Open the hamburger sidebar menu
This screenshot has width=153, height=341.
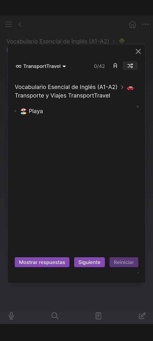tap(8, 24)
